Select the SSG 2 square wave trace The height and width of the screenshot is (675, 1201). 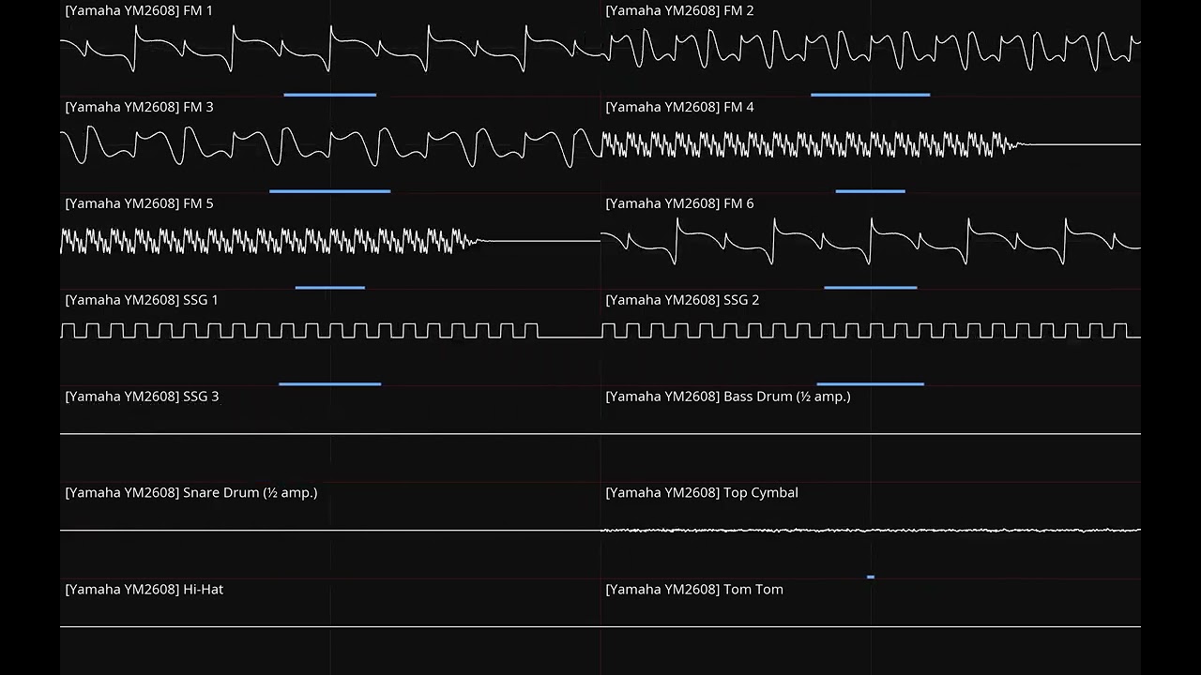[x=871, y=331]
